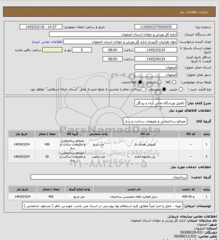Image resolution: width=219 pixels, height=240 pixels.
Task: Click the goods group field مصالح ساختمانی
Action: [x=155, y=121]
